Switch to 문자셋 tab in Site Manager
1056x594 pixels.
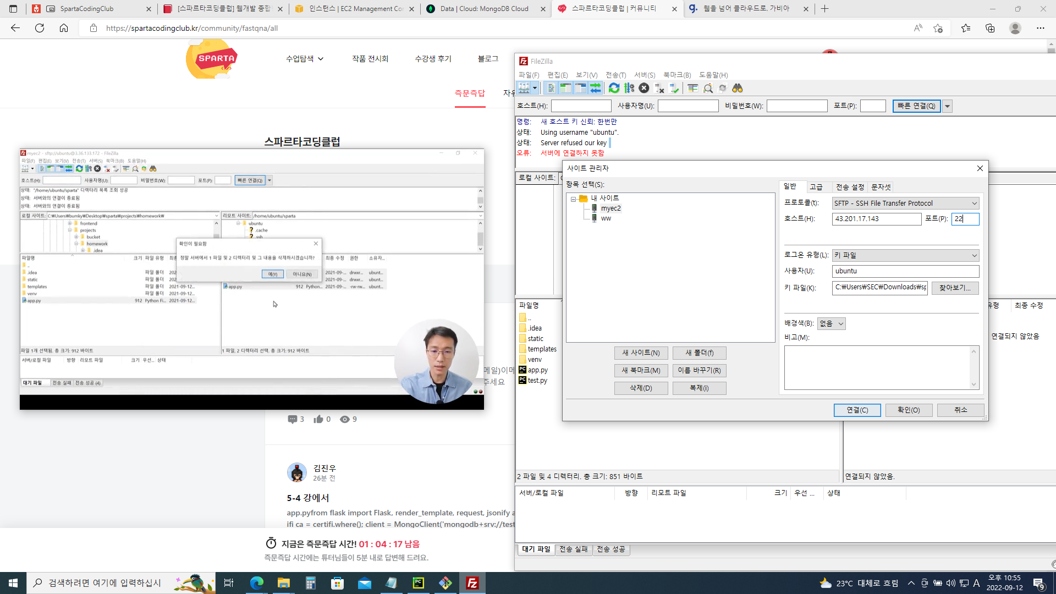tap(881, 188)
